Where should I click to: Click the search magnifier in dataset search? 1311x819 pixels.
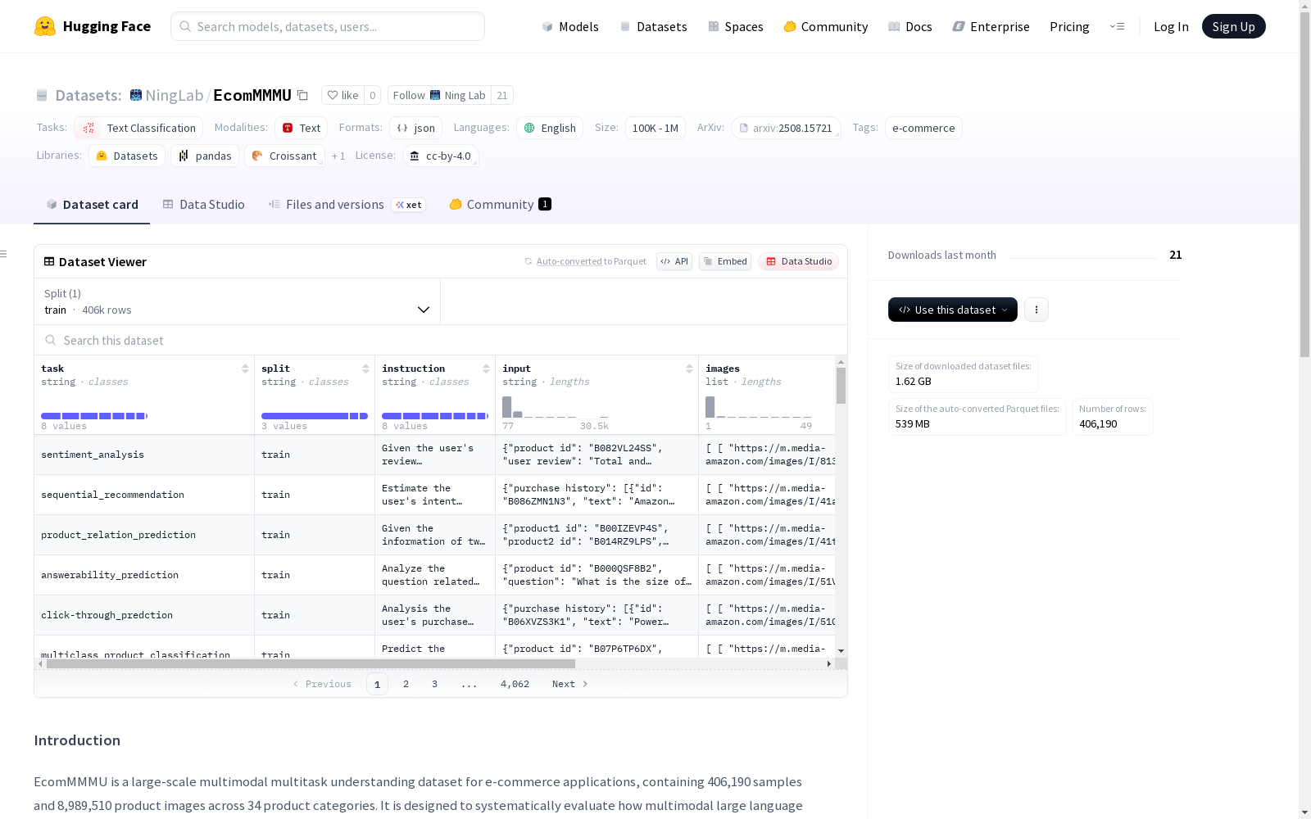click(x=51, y=340)
